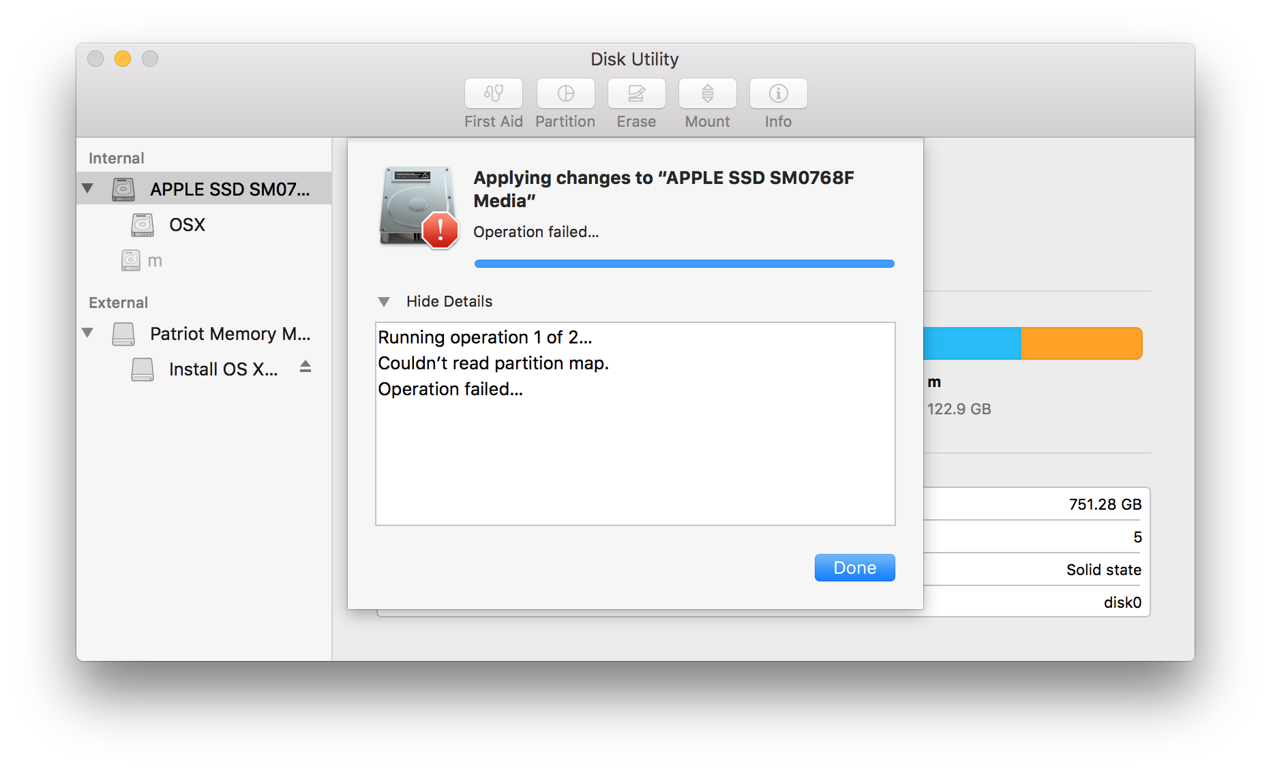Click the blue progress bar in dialog
The height and width of the screenshot is (770, 1271).
(684, 264)
